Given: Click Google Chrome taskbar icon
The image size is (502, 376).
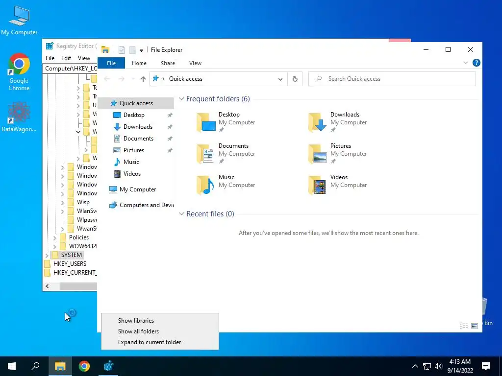Looking at the screenshot, I should pyautogui.click(x=84, y=366).
